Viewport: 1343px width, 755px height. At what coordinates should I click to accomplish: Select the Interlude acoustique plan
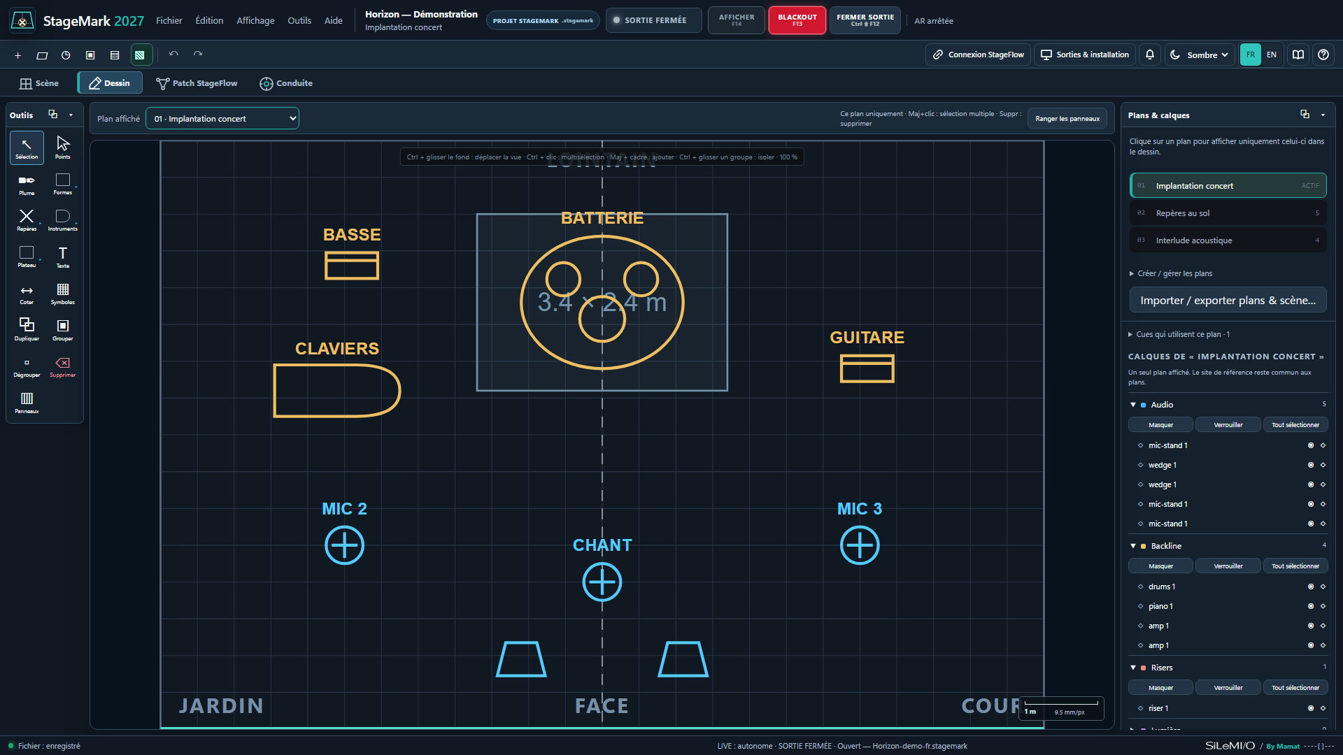coord(1228,240)
